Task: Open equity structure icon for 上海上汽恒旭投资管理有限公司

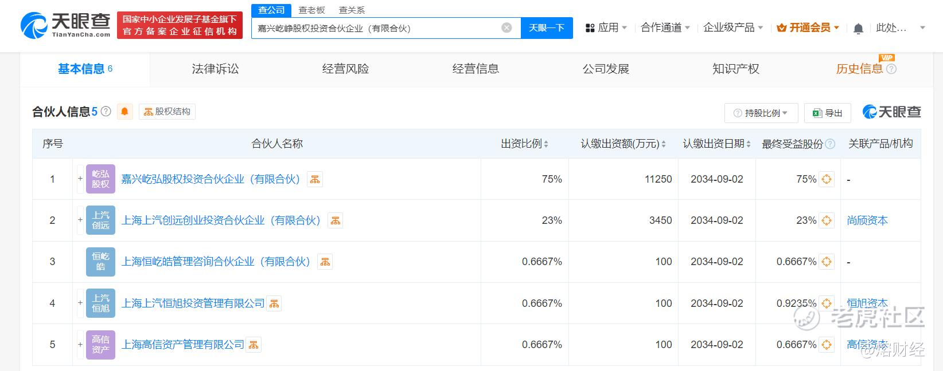Action: [274, 303]
